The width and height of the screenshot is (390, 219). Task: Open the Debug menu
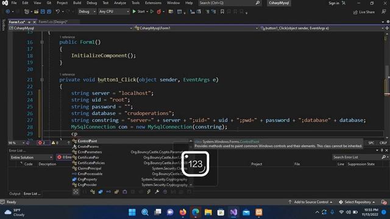pos(92,3)
